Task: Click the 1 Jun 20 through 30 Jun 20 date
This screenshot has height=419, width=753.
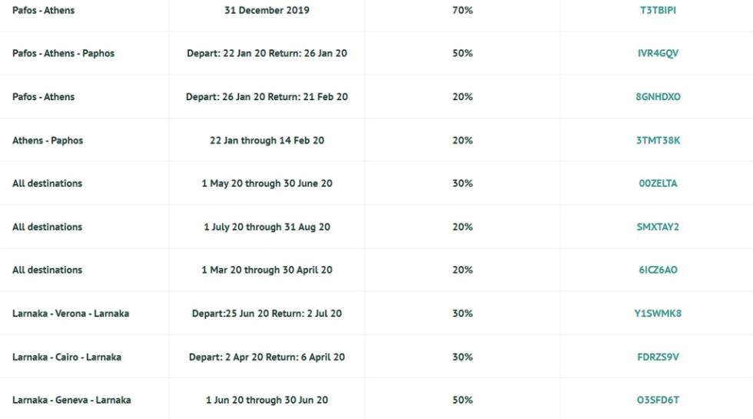Action: [267, 400]
